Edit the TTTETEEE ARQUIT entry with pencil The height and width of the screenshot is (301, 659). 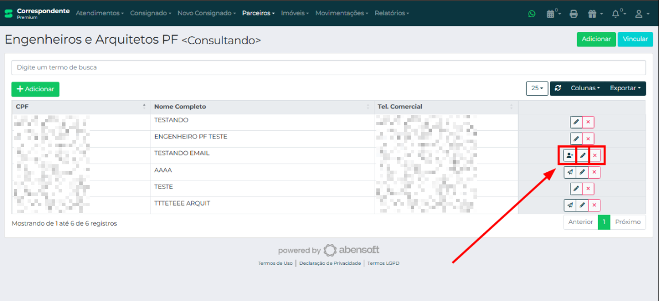[582, 206]
